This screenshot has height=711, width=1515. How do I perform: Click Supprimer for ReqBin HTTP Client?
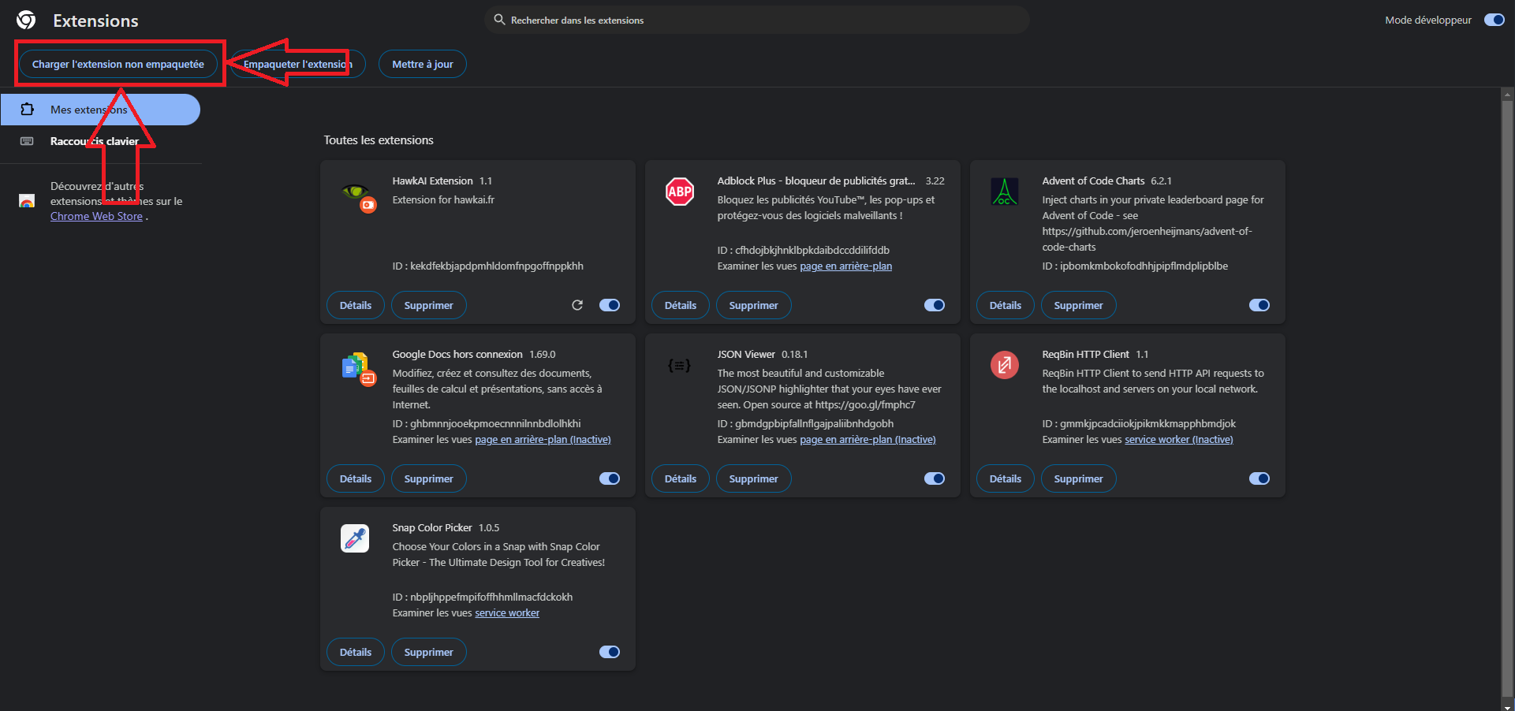point(1079,478)
